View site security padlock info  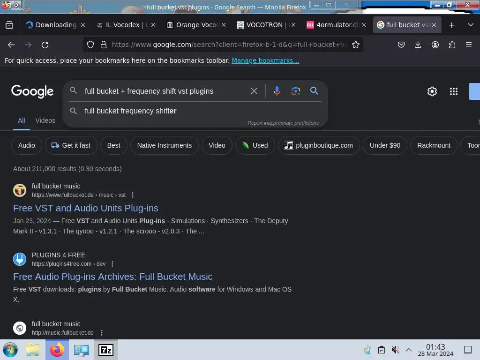(104, 45)
